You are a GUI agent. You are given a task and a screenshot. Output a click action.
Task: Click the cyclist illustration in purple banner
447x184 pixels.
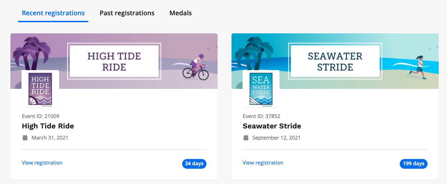point(196,67)
